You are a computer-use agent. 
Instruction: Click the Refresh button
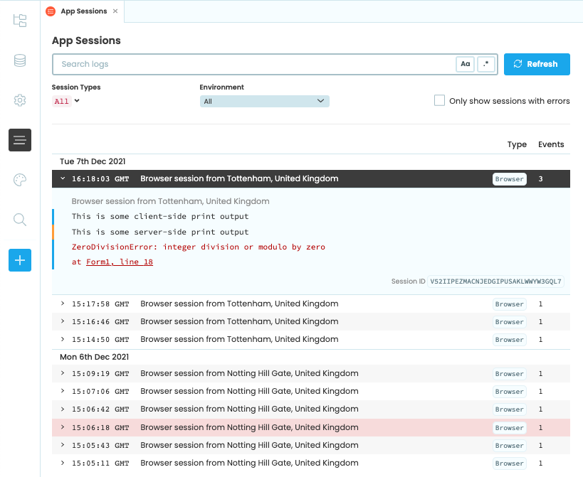click(537, 64)
